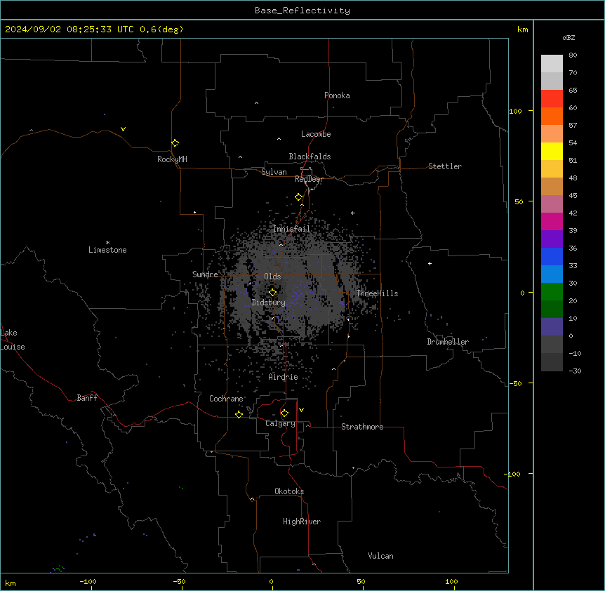
Task: Click the 0 tick on the bottom axis
Action: 271,581
